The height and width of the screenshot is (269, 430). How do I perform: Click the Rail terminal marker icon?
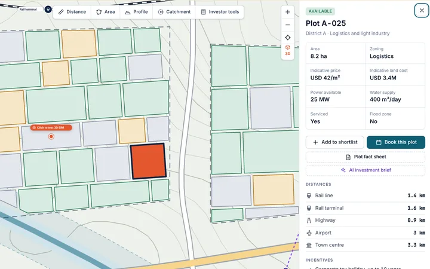coord(48,10)
